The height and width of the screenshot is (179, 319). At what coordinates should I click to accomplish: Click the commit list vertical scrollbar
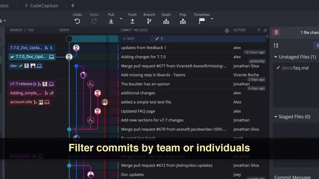(268, 36)
